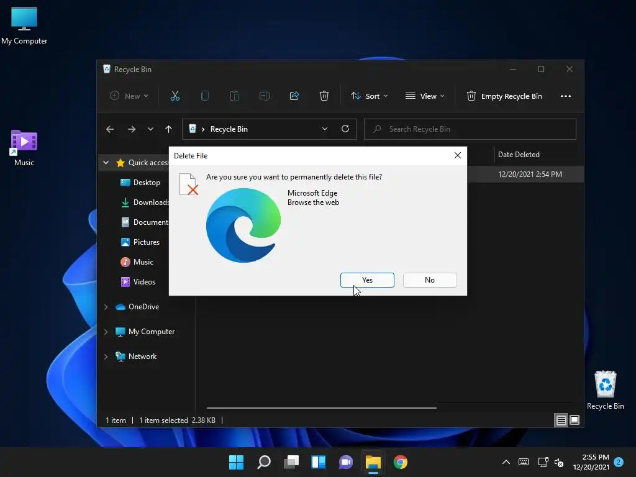The image size is (636, 477).
Task: Expand the address bar history dropdown
Action: tap(324, 129)
